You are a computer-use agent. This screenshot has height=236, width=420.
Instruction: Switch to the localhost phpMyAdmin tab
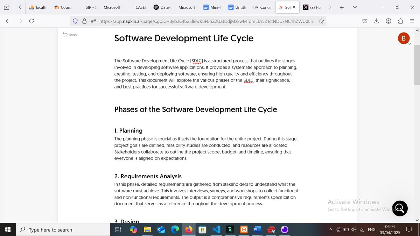(38, 7)
